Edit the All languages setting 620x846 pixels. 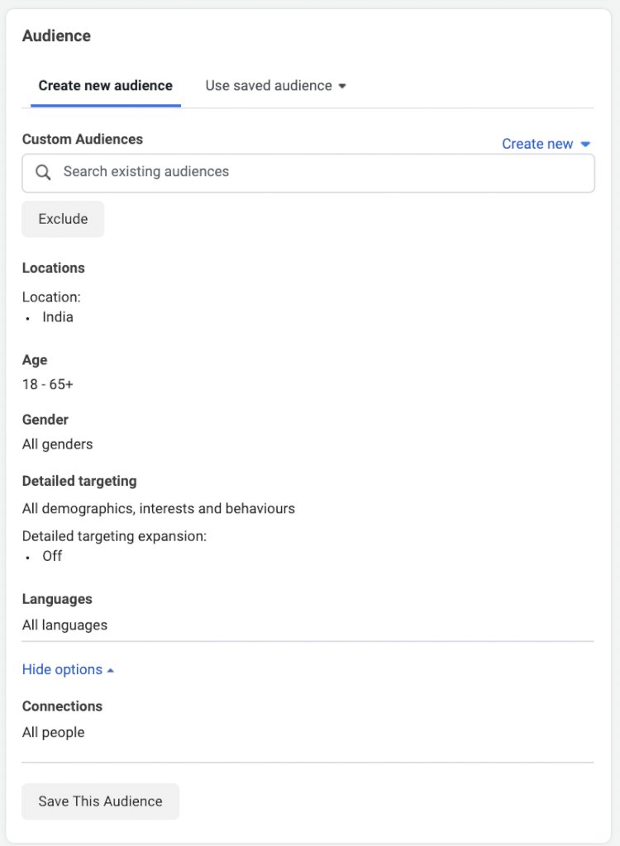(x=64, y=625)
